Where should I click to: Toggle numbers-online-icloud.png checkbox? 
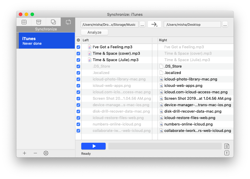click(78, 124)
